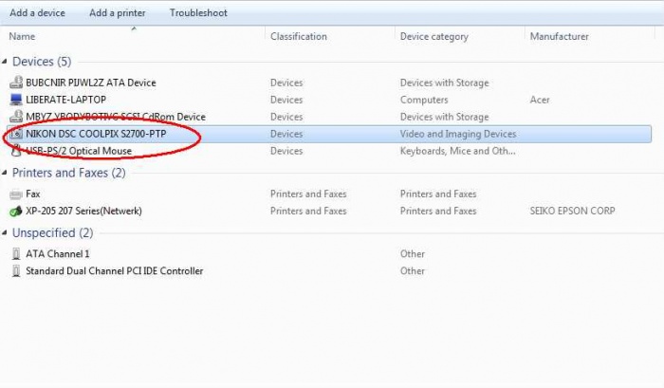Click the BUBCNIR ATA Device drive icon
The width and height of the screenshot is (664, 388).
coord(16,83)
